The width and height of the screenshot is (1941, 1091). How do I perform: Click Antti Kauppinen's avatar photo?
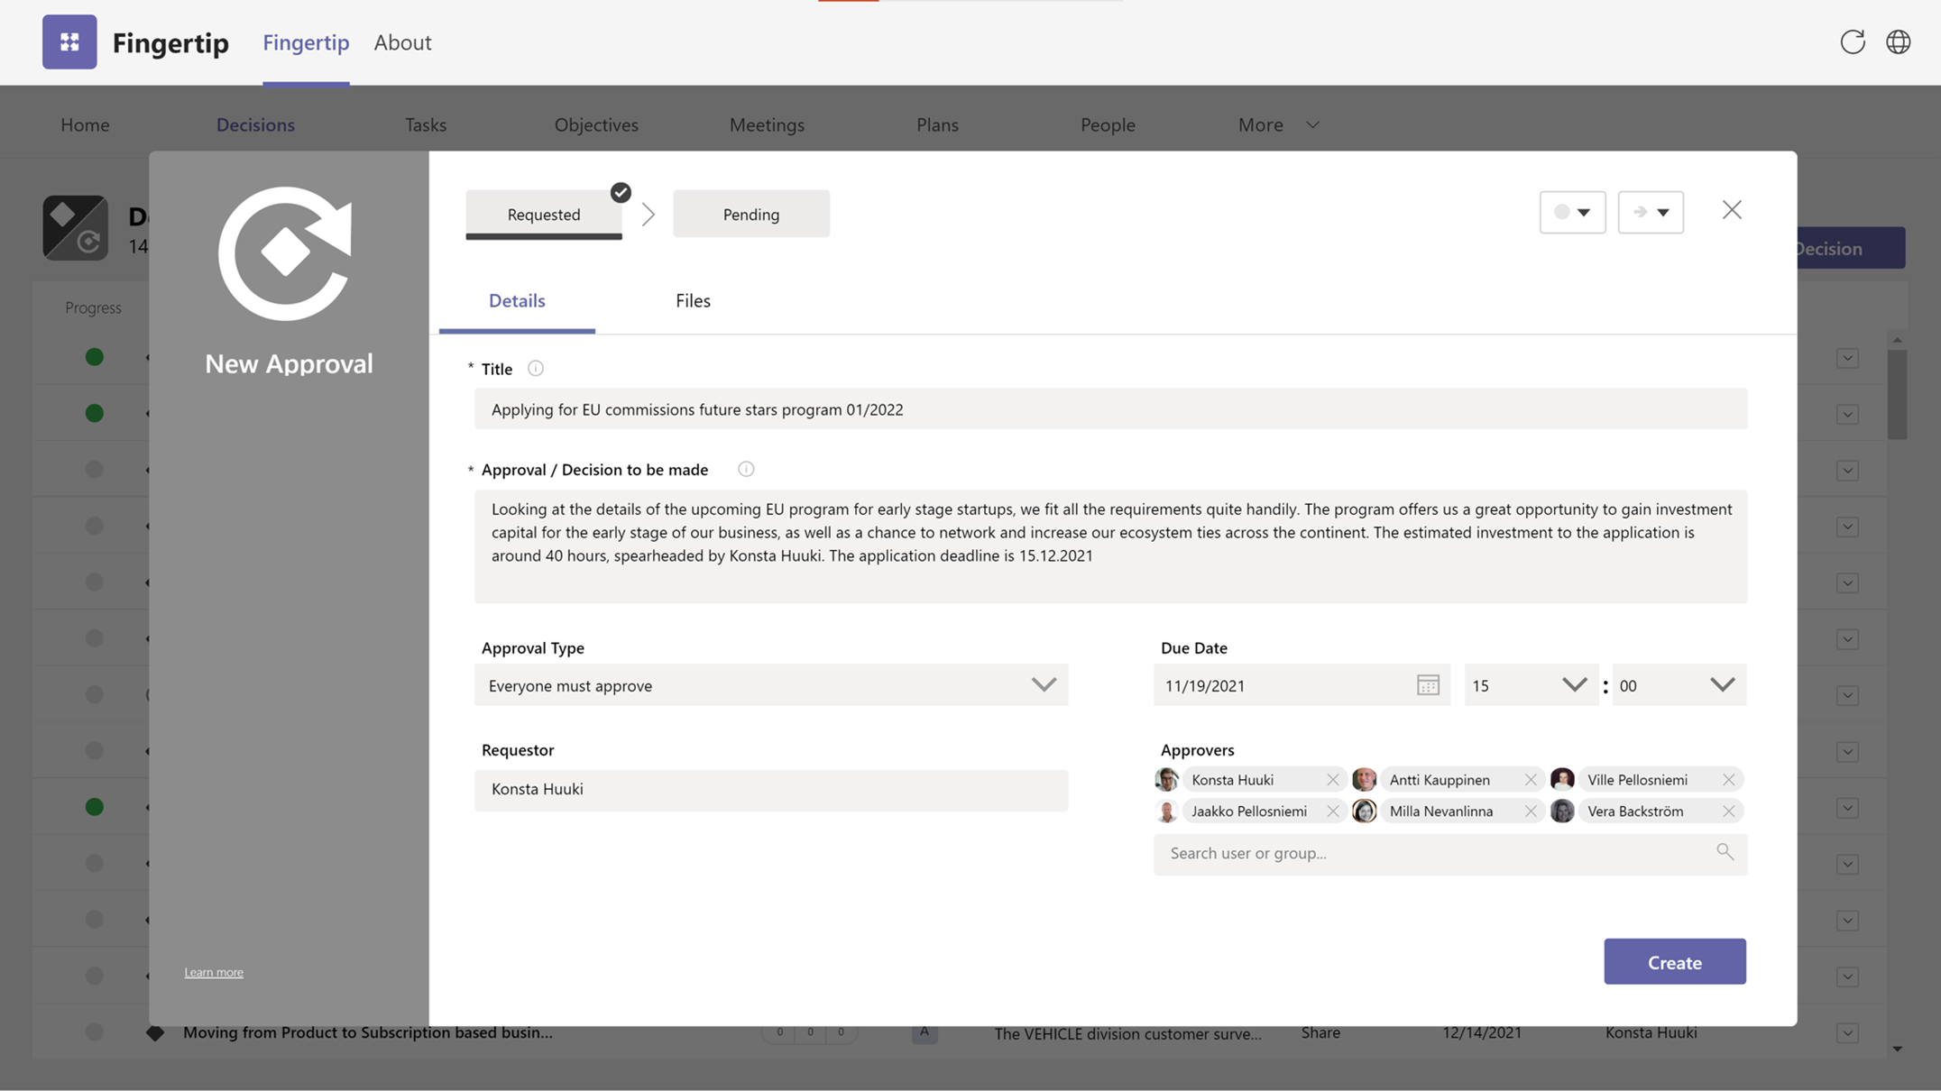click(x=1364, y=779)
